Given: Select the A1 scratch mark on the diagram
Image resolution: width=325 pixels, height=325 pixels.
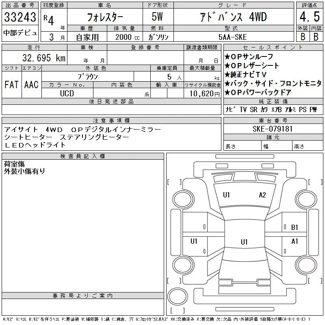Looking at the screenshot, I should [x=295, y=241].
